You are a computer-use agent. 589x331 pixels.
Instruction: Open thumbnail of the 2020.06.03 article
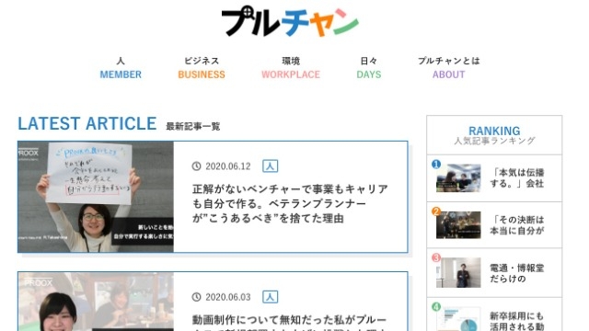tap(96, 302)
